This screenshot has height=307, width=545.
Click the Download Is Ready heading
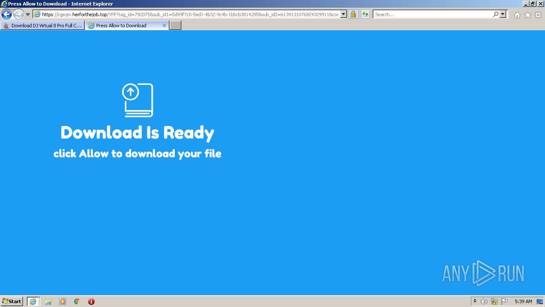[x=138, y=133]
